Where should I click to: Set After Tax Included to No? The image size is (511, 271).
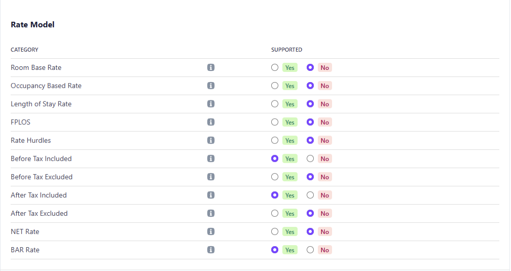[310, 195]
